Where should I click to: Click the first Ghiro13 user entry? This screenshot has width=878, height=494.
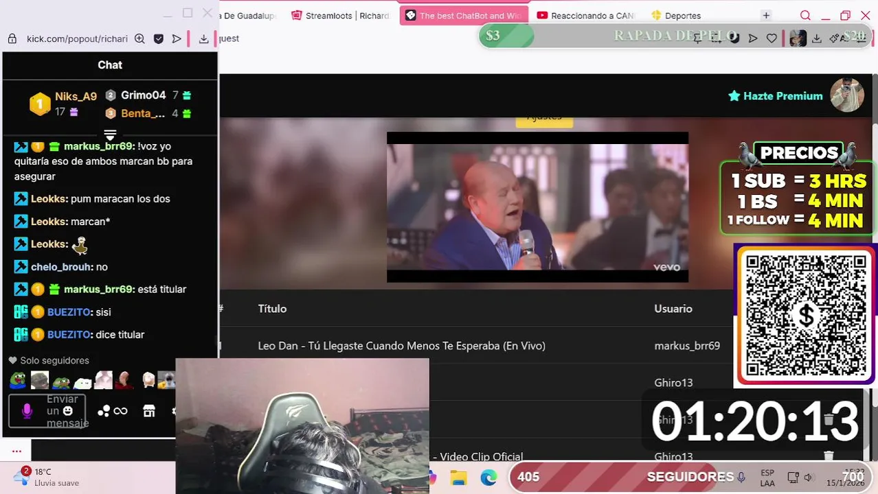click(x=673, y=383)
